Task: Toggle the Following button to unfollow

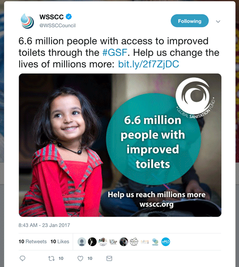Action: pyautogui.click(x=189, y=21)
